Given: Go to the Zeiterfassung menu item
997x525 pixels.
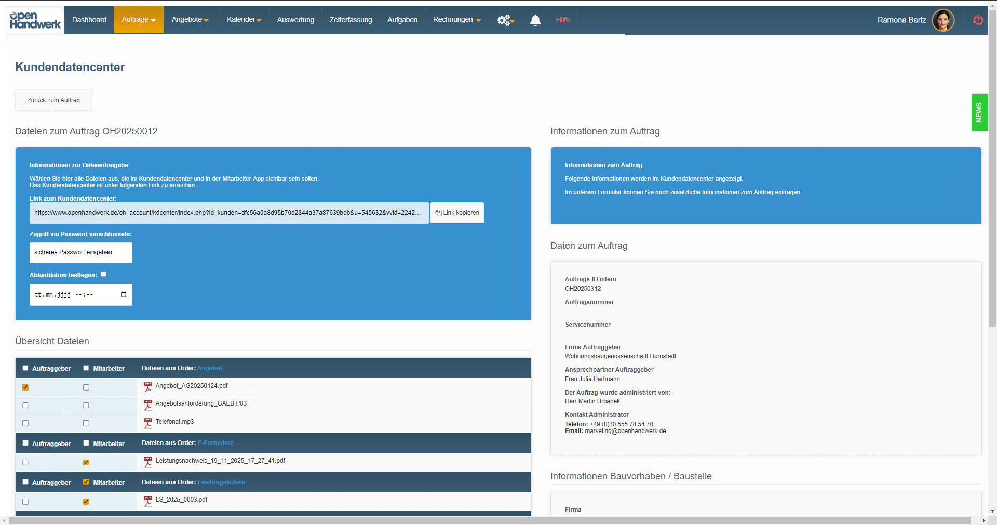Looking at the screenshot, I should (x=351, y=20).
